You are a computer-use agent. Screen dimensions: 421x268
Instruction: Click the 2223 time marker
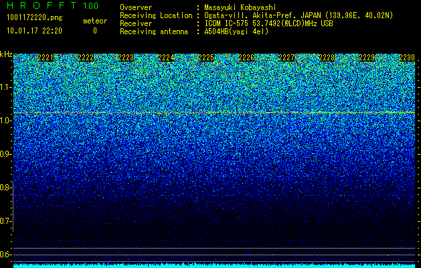click(x=126, y=58)
